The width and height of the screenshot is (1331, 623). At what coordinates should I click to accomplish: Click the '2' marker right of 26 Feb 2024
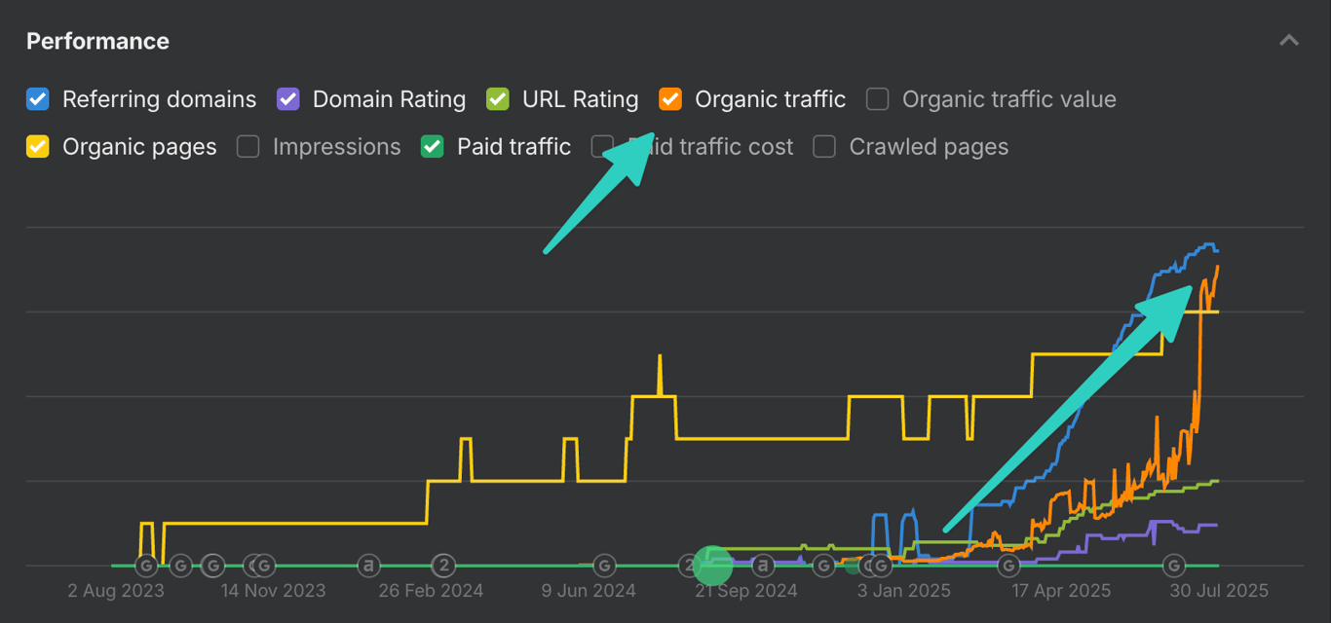point(444,566)
